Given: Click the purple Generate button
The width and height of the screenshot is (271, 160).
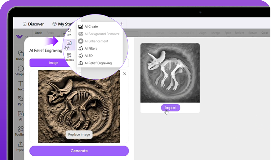Looking at the screenshot, I should (79, 151).
